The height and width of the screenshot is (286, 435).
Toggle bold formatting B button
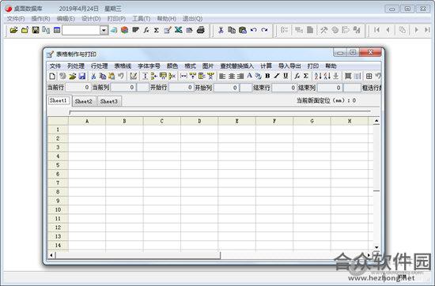point(267,76)
